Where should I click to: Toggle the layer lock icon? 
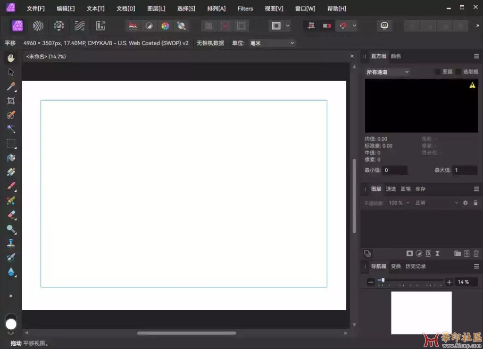pyautogui.click(x=475, y=203)
